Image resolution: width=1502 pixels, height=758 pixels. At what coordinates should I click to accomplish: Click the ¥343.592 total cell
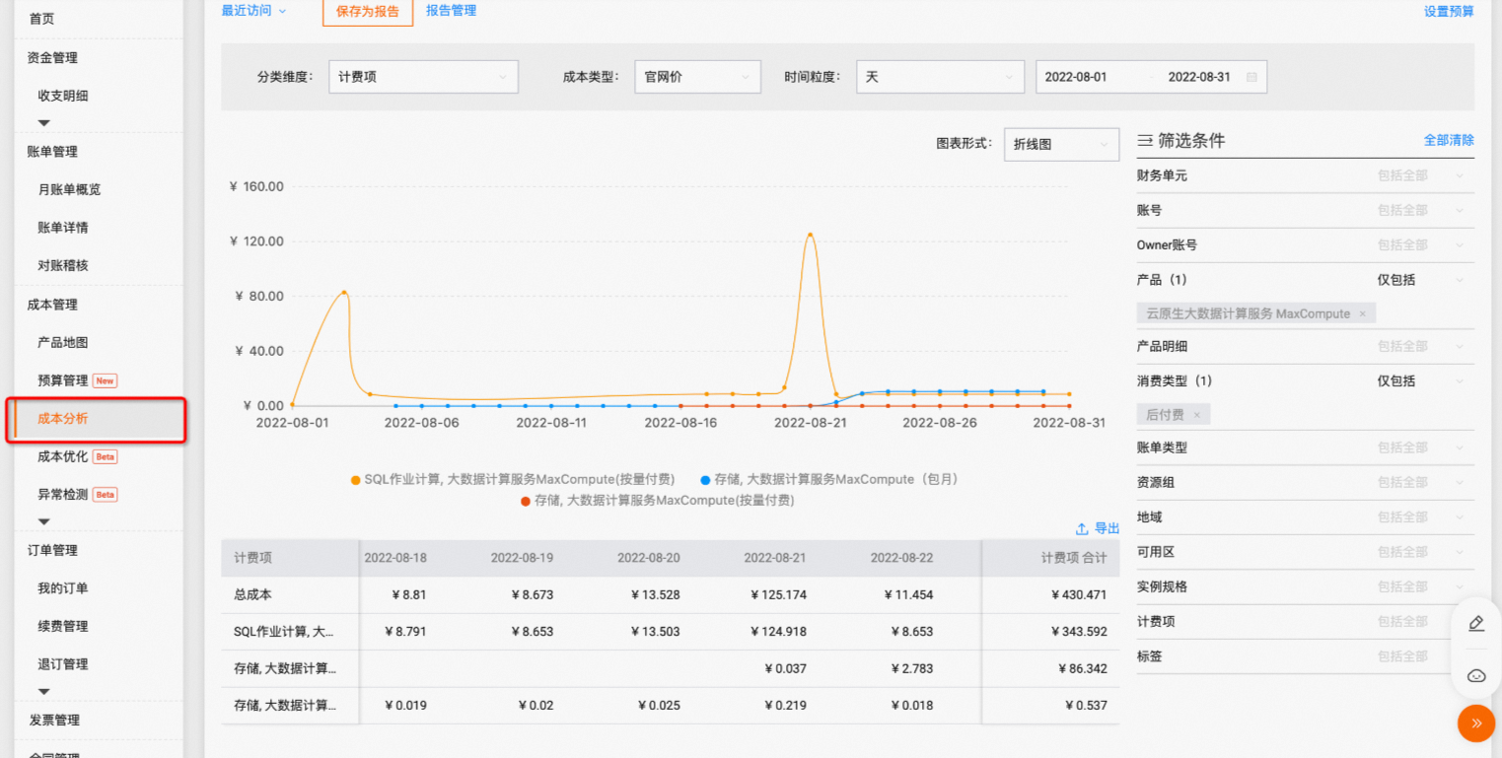coord(1078,632)
